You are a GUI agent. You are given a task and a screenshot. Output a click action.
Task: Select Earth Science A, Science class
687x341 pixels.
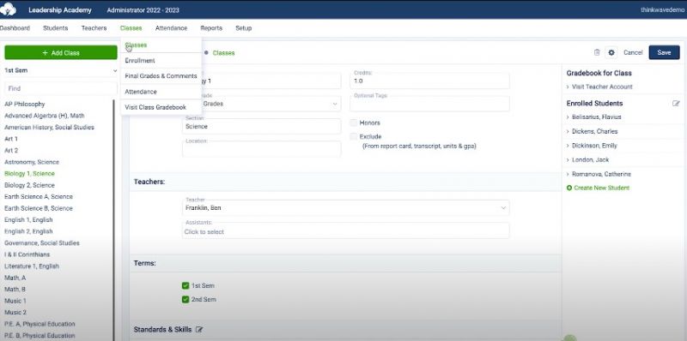[x=39, y=197]
